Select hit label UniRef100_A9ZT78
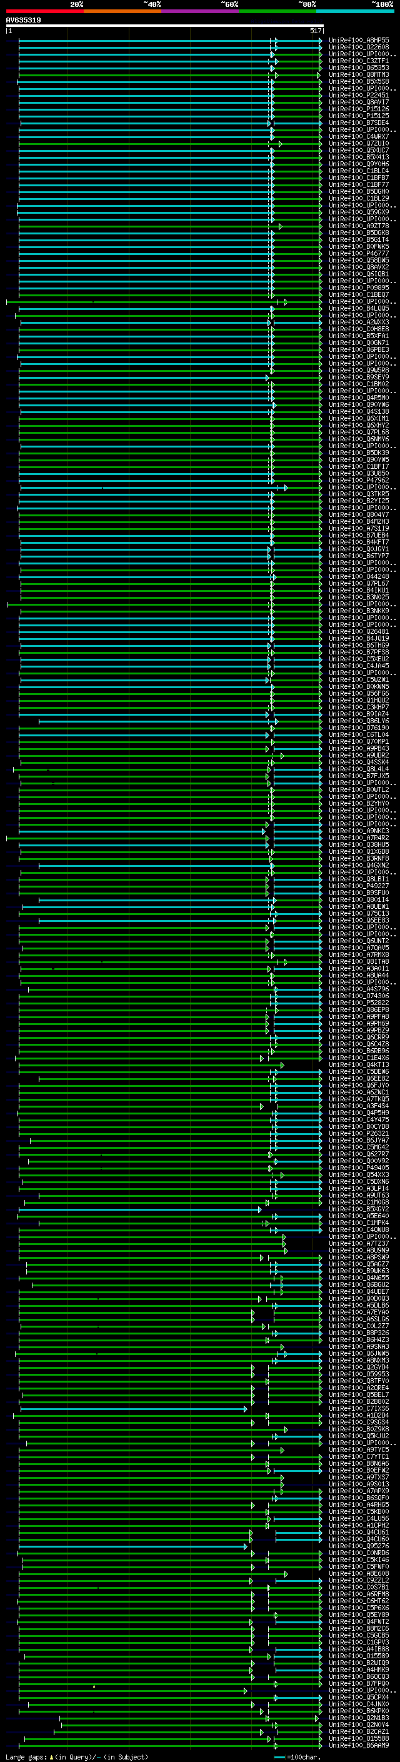The height and width of the screenshot is (1762, 400). (359, 226)
